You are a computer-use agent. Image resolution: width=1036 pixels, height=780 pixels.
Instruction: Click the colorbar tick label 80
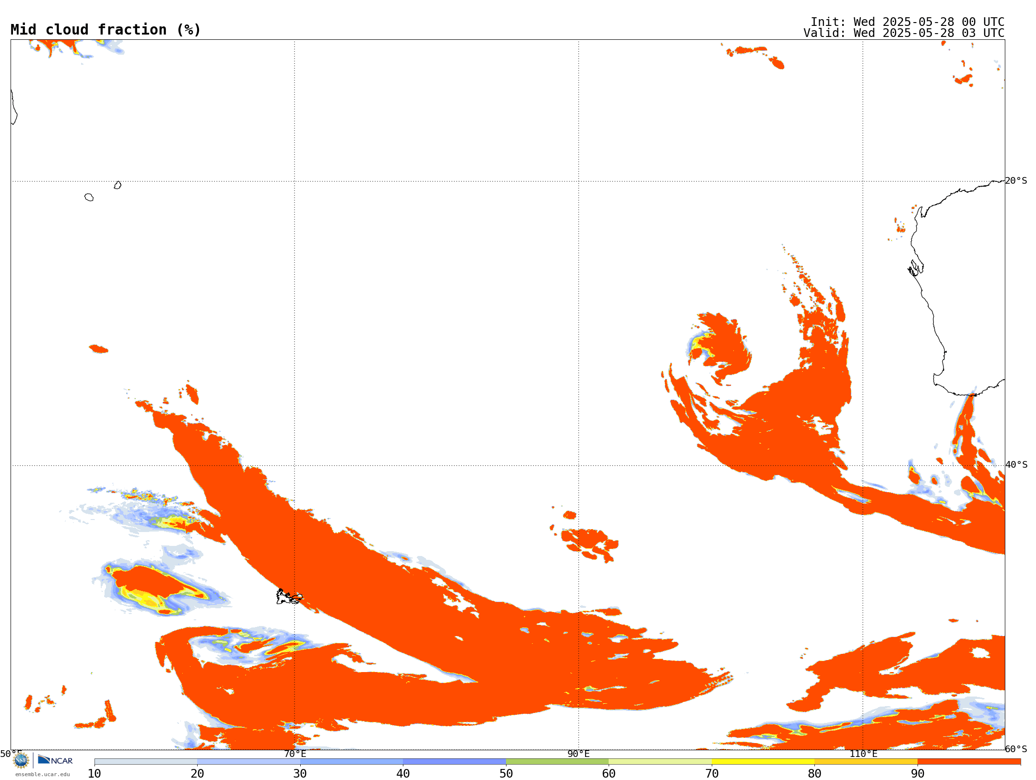pos(814,773)
